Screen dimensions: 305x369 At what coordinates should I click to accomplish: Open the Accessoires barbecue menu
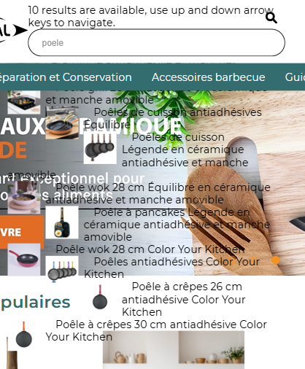click(209, 77)
